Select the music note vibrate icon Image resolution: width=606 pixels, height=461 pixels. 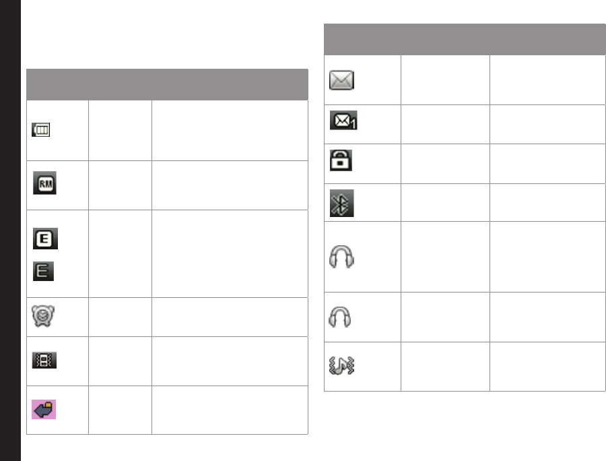pyautogui.click(x=341, y=365)
